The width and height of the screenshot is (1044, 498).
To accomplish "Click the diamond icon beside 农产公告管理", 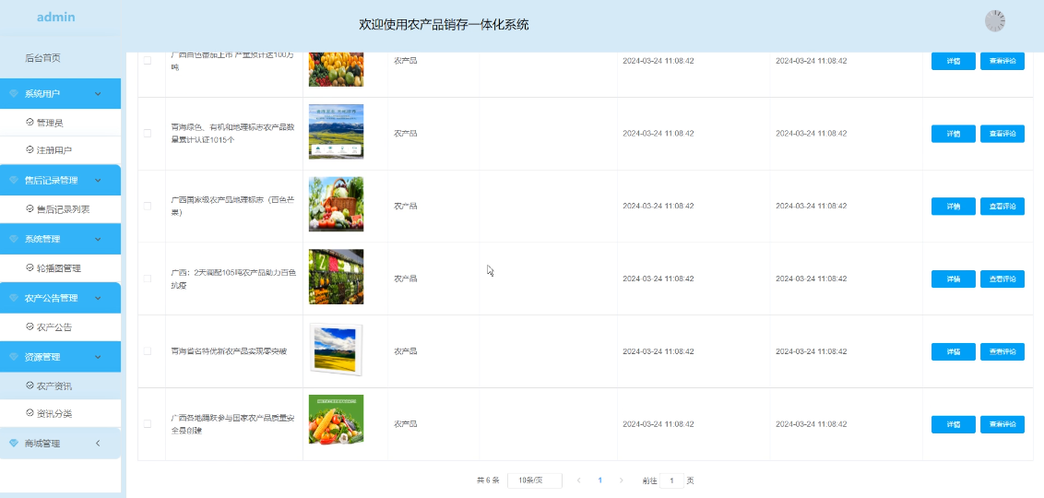I will point(14,298).
